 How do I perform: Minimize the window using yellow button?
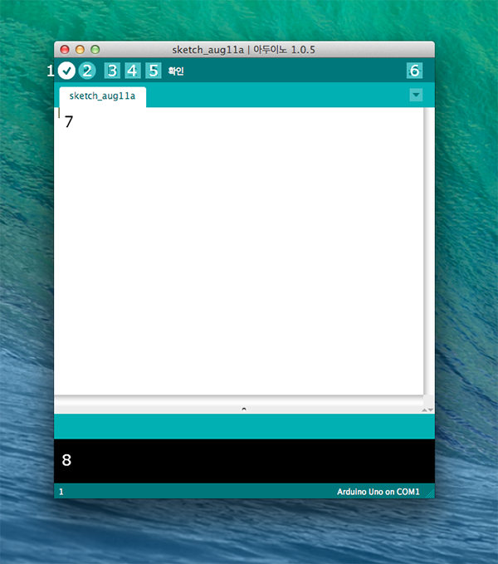pos(81,50)
